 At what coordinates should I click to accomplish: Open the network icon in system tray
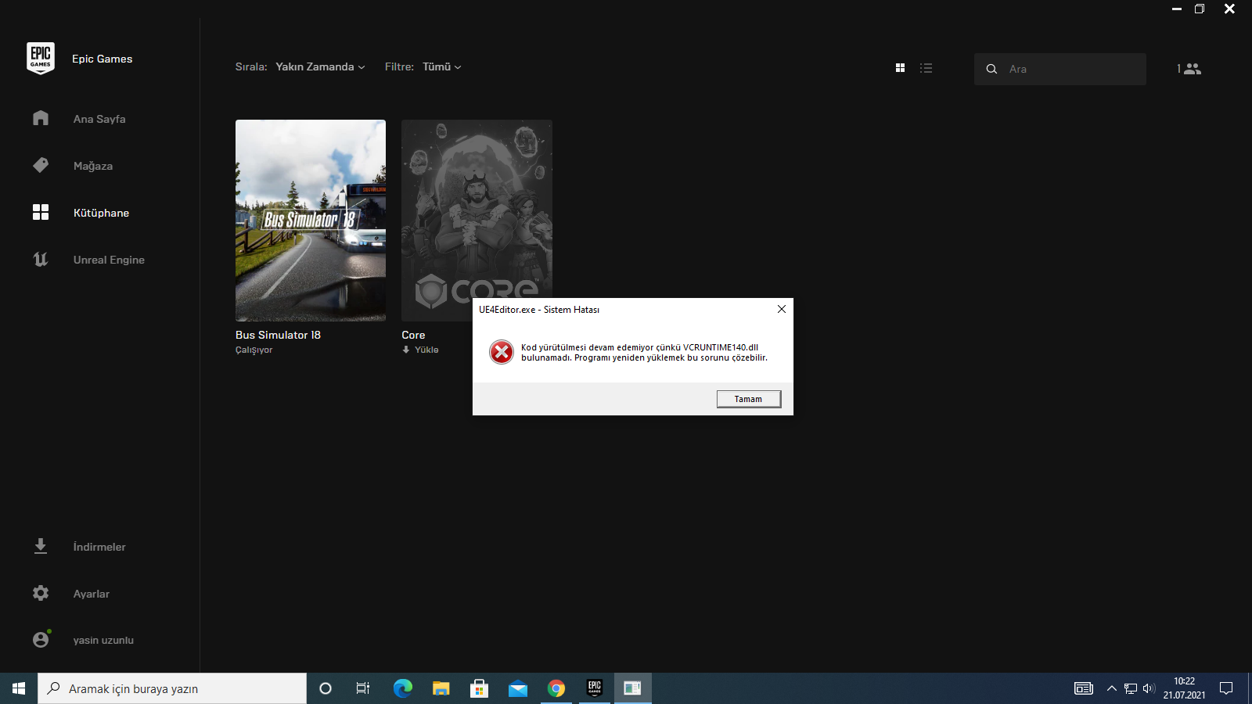click(1130, 688)
